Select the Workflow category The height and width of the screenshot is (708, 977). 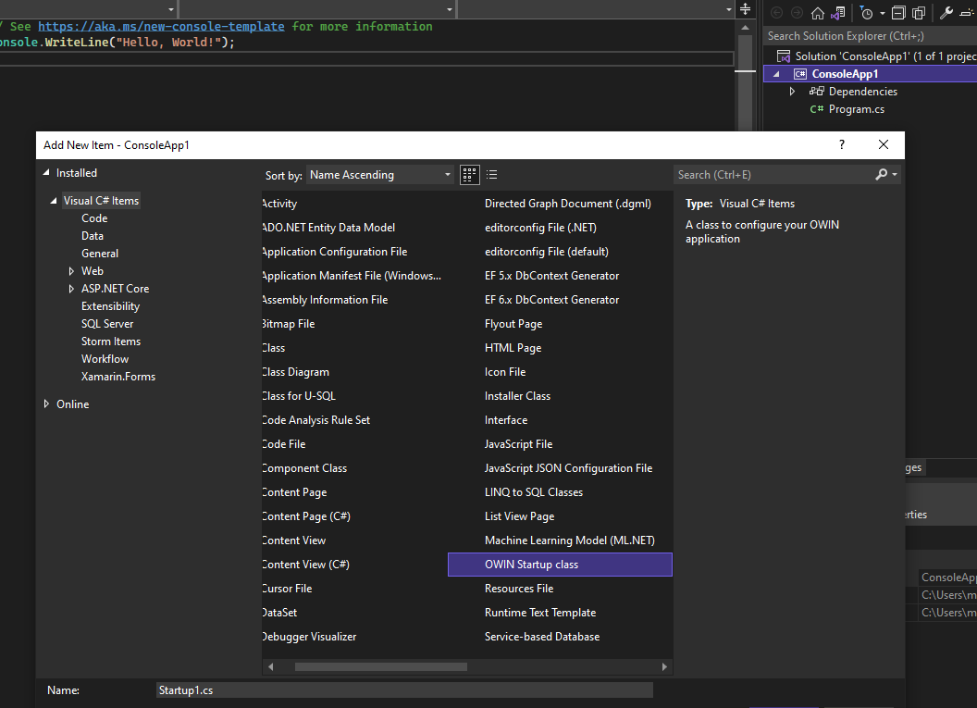105,359
